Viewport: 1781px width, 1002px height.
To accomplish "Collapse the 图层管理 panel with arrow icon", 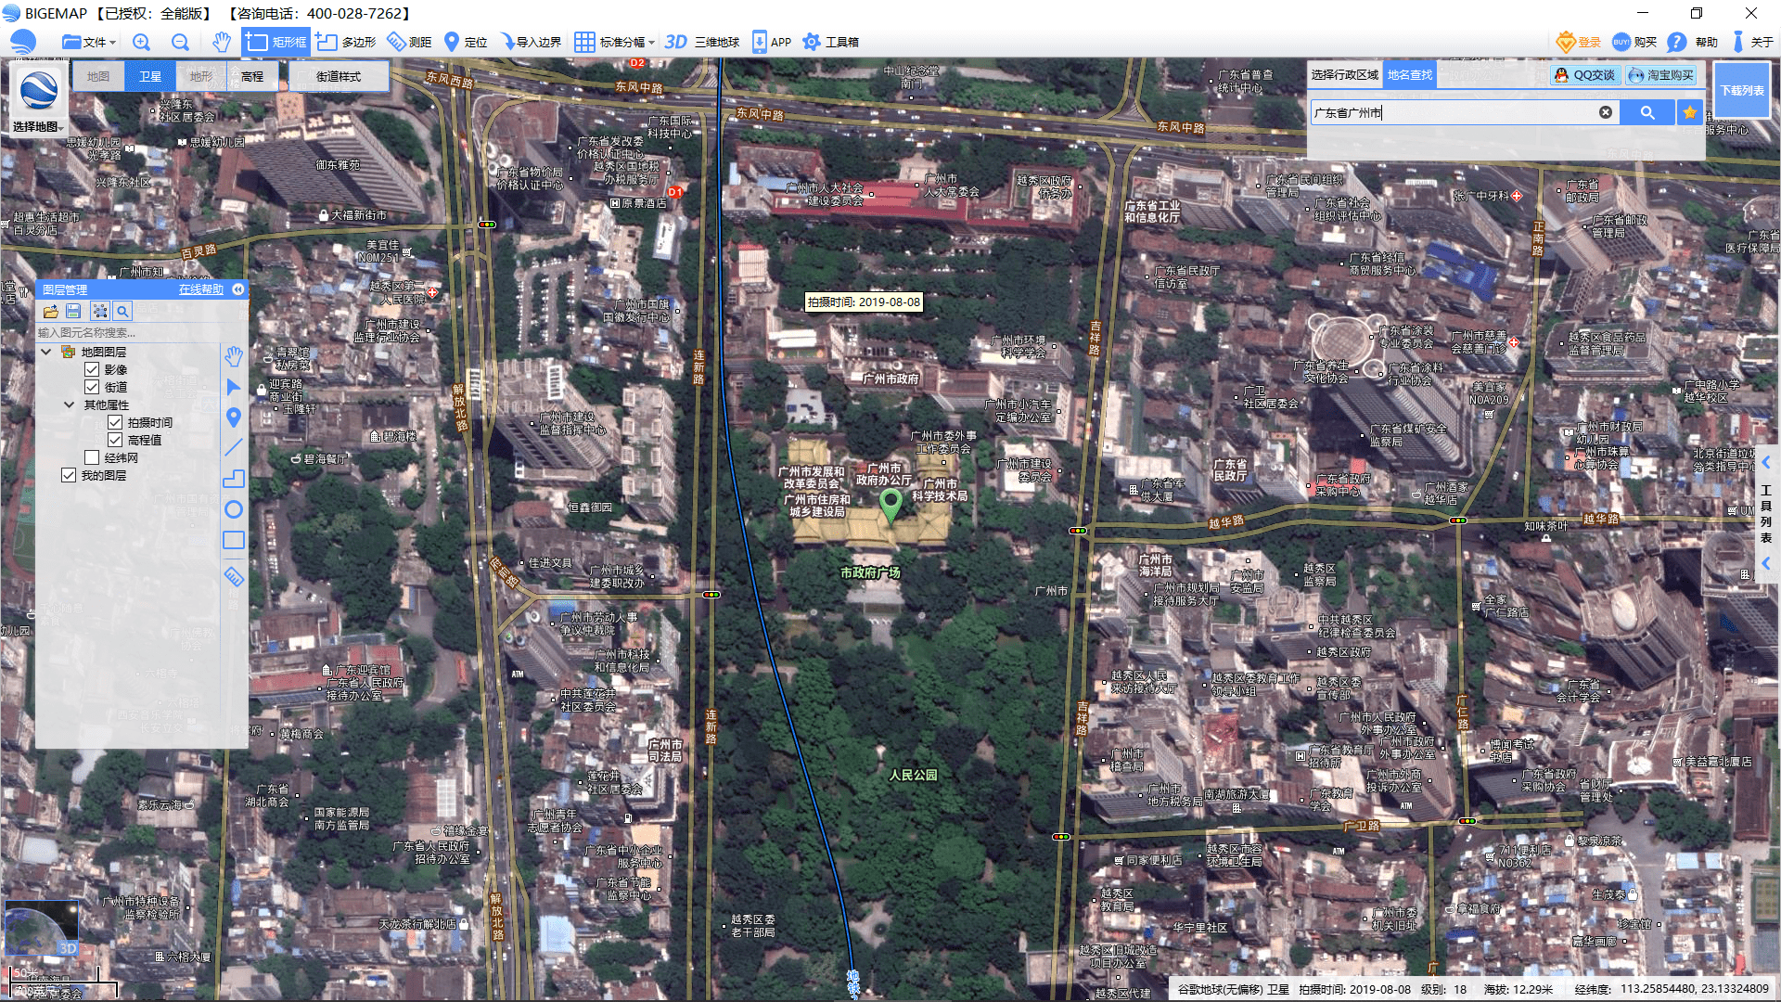I will tap(238, 289).
